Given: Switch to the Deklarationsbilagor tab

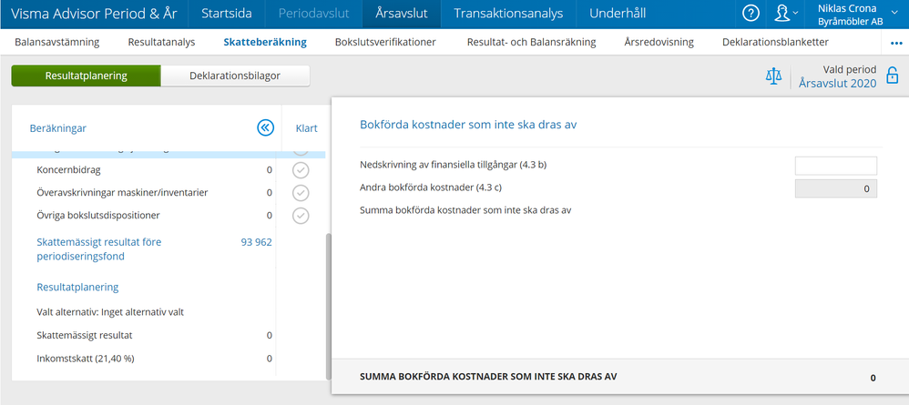Looking at the screenshot, I should pyautogui.click(x=235, y=76).
